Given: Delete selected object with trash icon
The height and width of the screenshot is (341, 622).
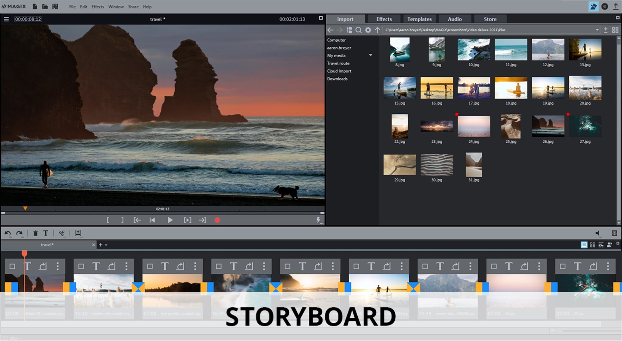Looking at the screenshot, I should 35,233.
